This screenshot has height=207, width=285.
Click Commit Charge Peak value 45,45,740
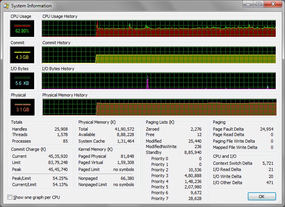point(58,169)
